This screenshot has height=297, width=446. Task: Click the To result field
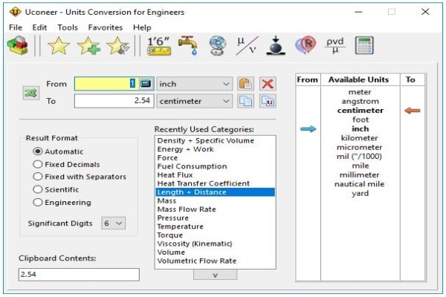click(x=114, y=101)
